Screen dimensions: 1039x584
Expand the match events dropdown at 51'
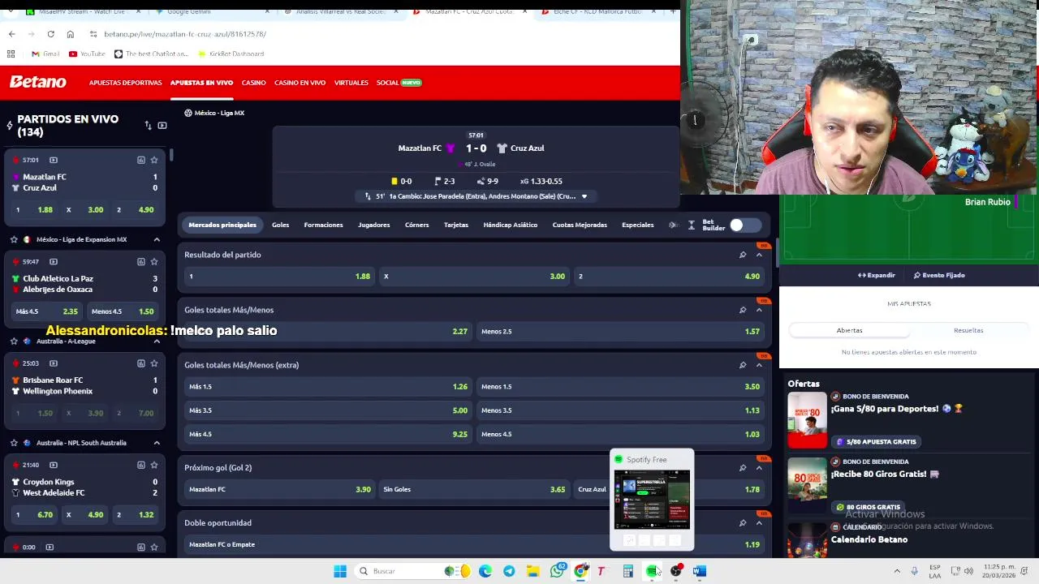(x=584, y=196)
